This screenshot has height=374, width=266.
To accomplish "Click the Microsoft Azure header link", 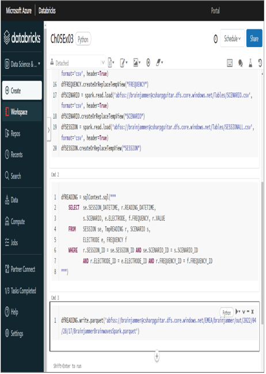I will point(18,10).
